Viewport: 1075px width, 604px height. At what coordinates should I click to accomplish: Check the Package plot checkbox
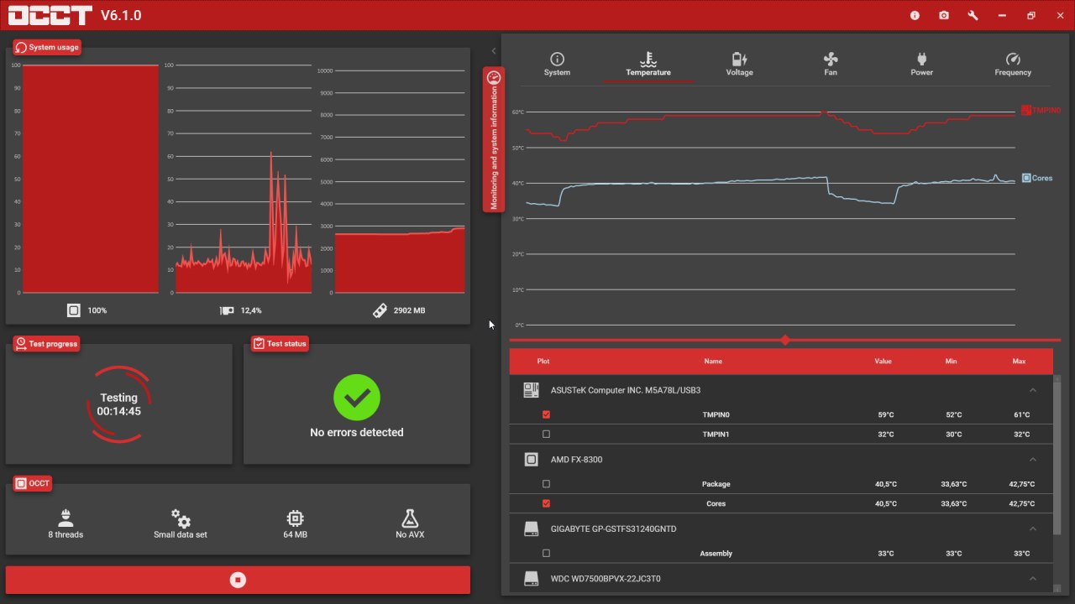pos(547,484)
